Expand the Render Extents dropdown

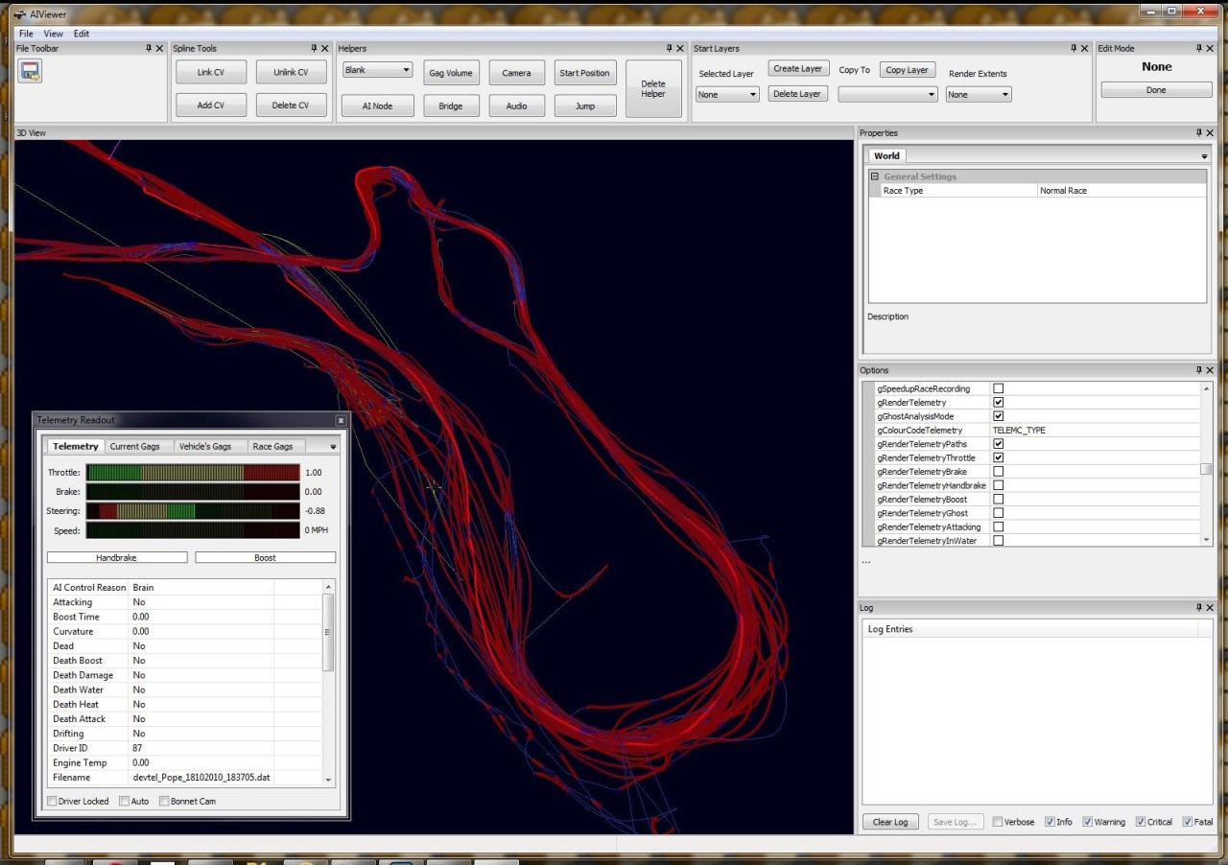coord(978,95)
